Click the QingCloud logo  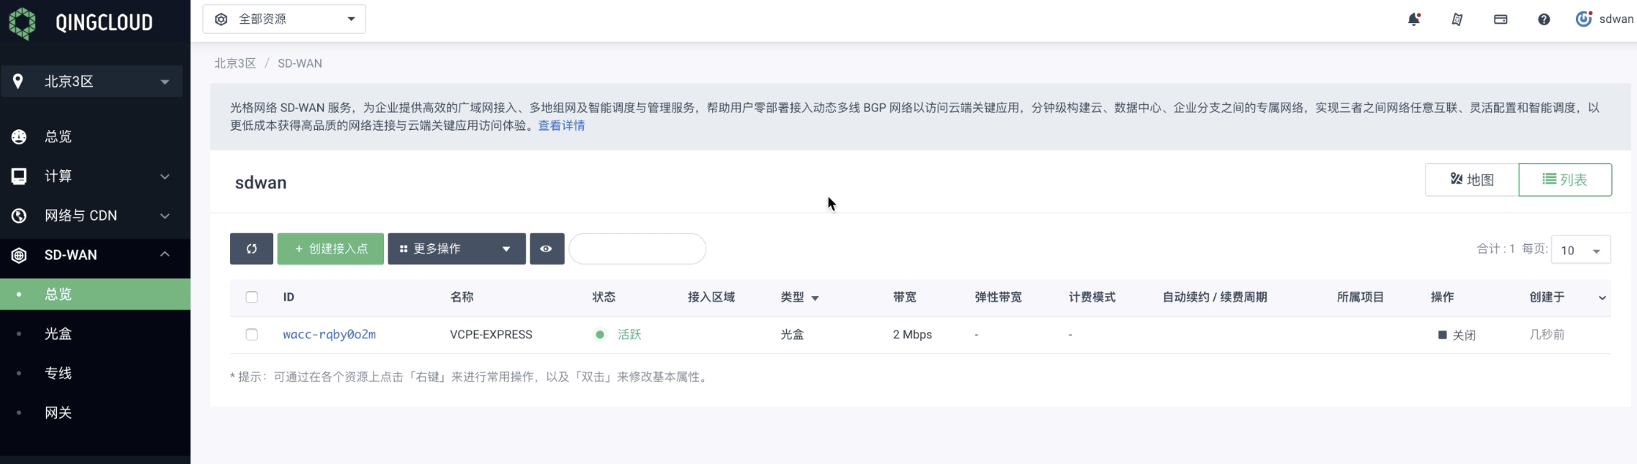tap(80, 23)
